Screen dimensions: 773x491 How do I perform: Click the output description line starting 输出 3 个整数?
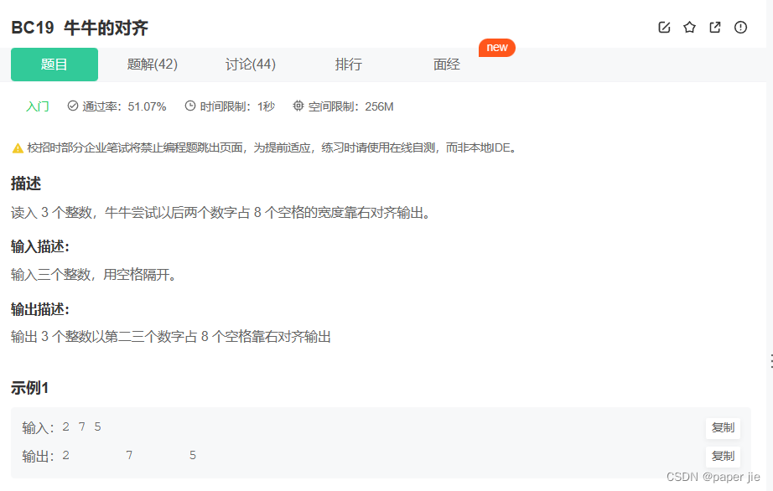click(170, 337)
